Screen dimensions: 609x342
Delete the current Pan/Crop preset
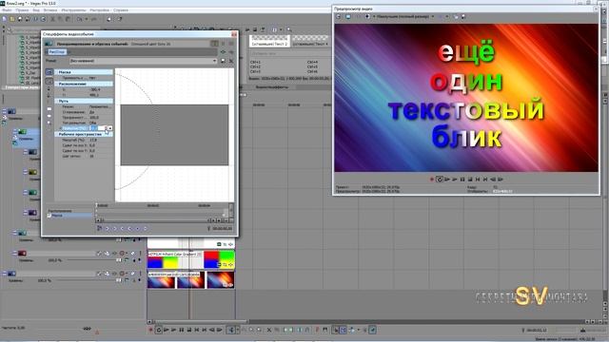tap(231, 61)
